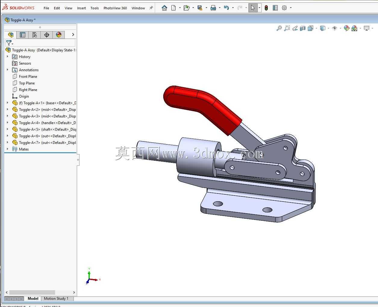Click Hide/Show Items eye icon

coord(335,28)
